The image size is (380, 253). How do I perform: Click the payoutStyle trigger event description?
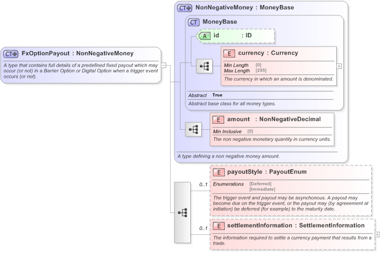290,204
